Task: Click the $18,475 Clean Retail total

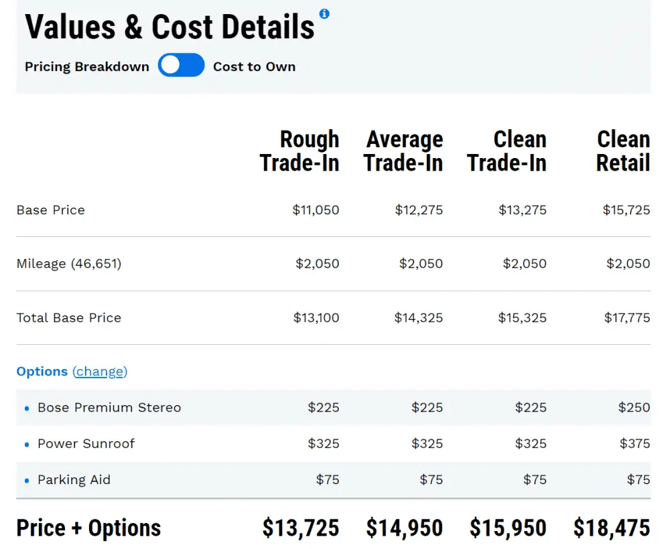Action: (612, 528)
